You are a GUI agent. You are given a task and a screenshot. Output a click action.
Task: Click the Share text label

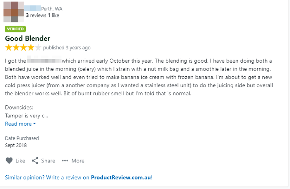(48, 161)
